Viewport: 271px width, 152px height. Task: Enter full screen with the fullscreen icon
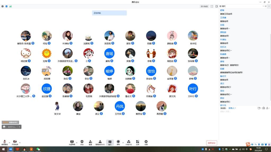(212, 6)
